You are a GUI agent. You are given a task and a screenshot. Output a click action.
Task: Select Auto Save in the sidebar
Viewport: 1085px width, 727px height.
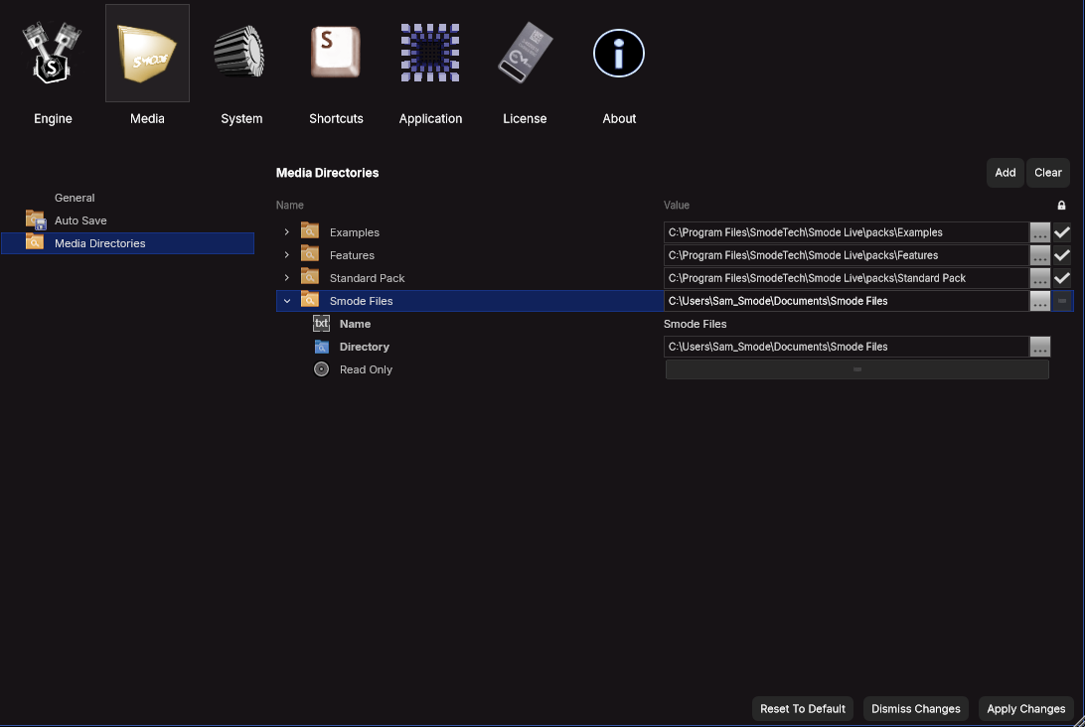[80, 219]
